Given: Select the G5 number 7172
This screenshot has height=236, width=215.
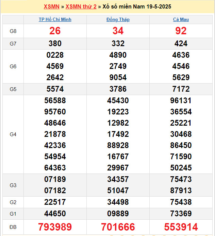Looking at the screenshot, I should click(x=181, y=89).
